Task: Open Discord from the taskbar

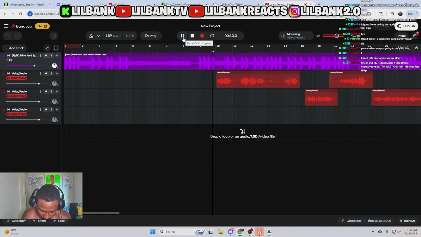Action: 231,232
